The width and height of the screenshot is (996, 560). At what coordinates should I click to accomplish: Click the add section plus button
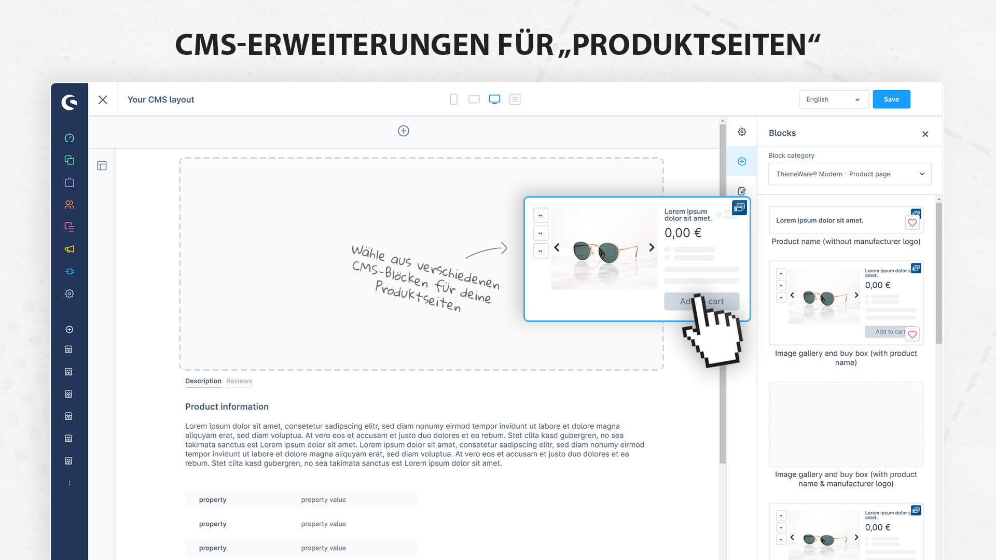(x=403, y=131)
